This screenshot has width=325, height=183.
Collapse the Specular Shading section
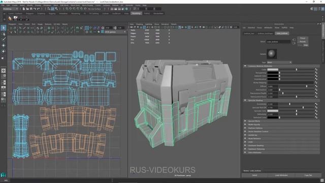[x=245, y=101]
